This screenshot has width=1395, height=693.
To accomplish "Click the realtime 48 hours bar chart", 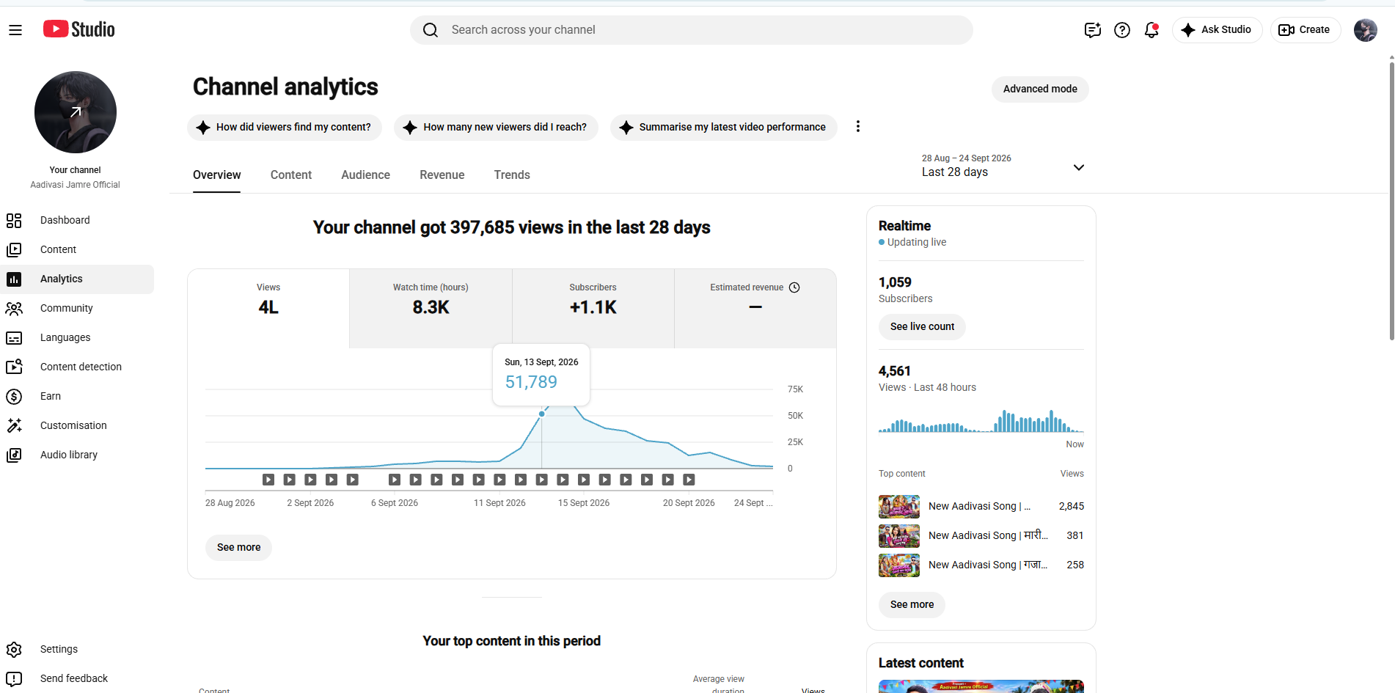I will click(x=981, y=421).
